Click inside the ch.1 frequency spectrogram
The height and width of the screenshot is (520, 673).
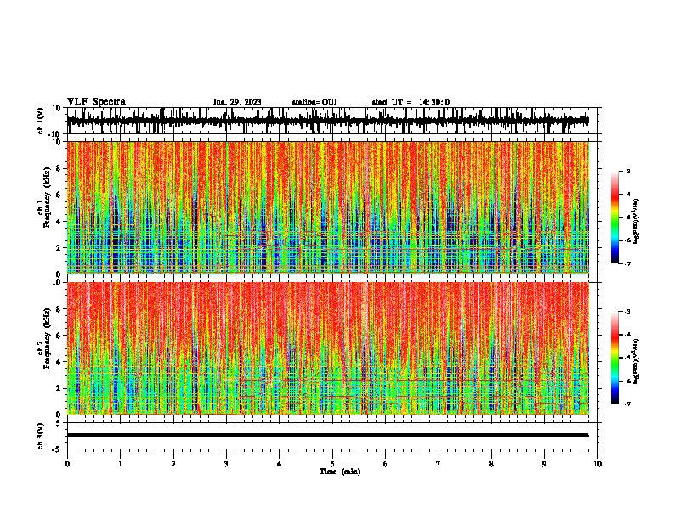tap(327, 207)
